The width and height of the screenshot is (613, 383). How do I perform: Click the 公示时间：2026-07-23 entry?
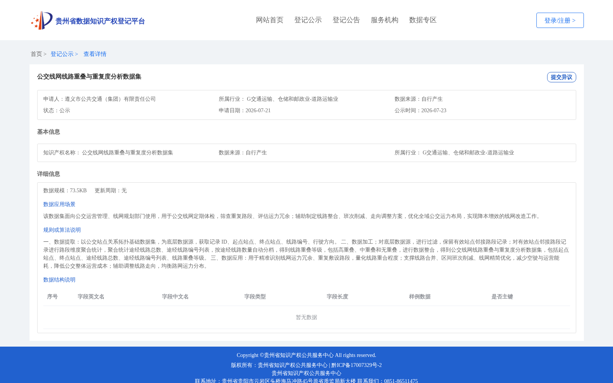point(420,110)
